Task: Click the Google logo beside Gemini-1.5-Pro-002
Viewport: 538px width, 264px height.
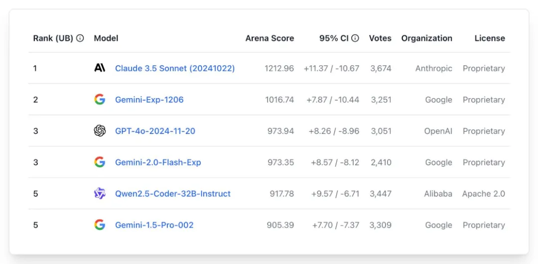Action: (100, 225)
